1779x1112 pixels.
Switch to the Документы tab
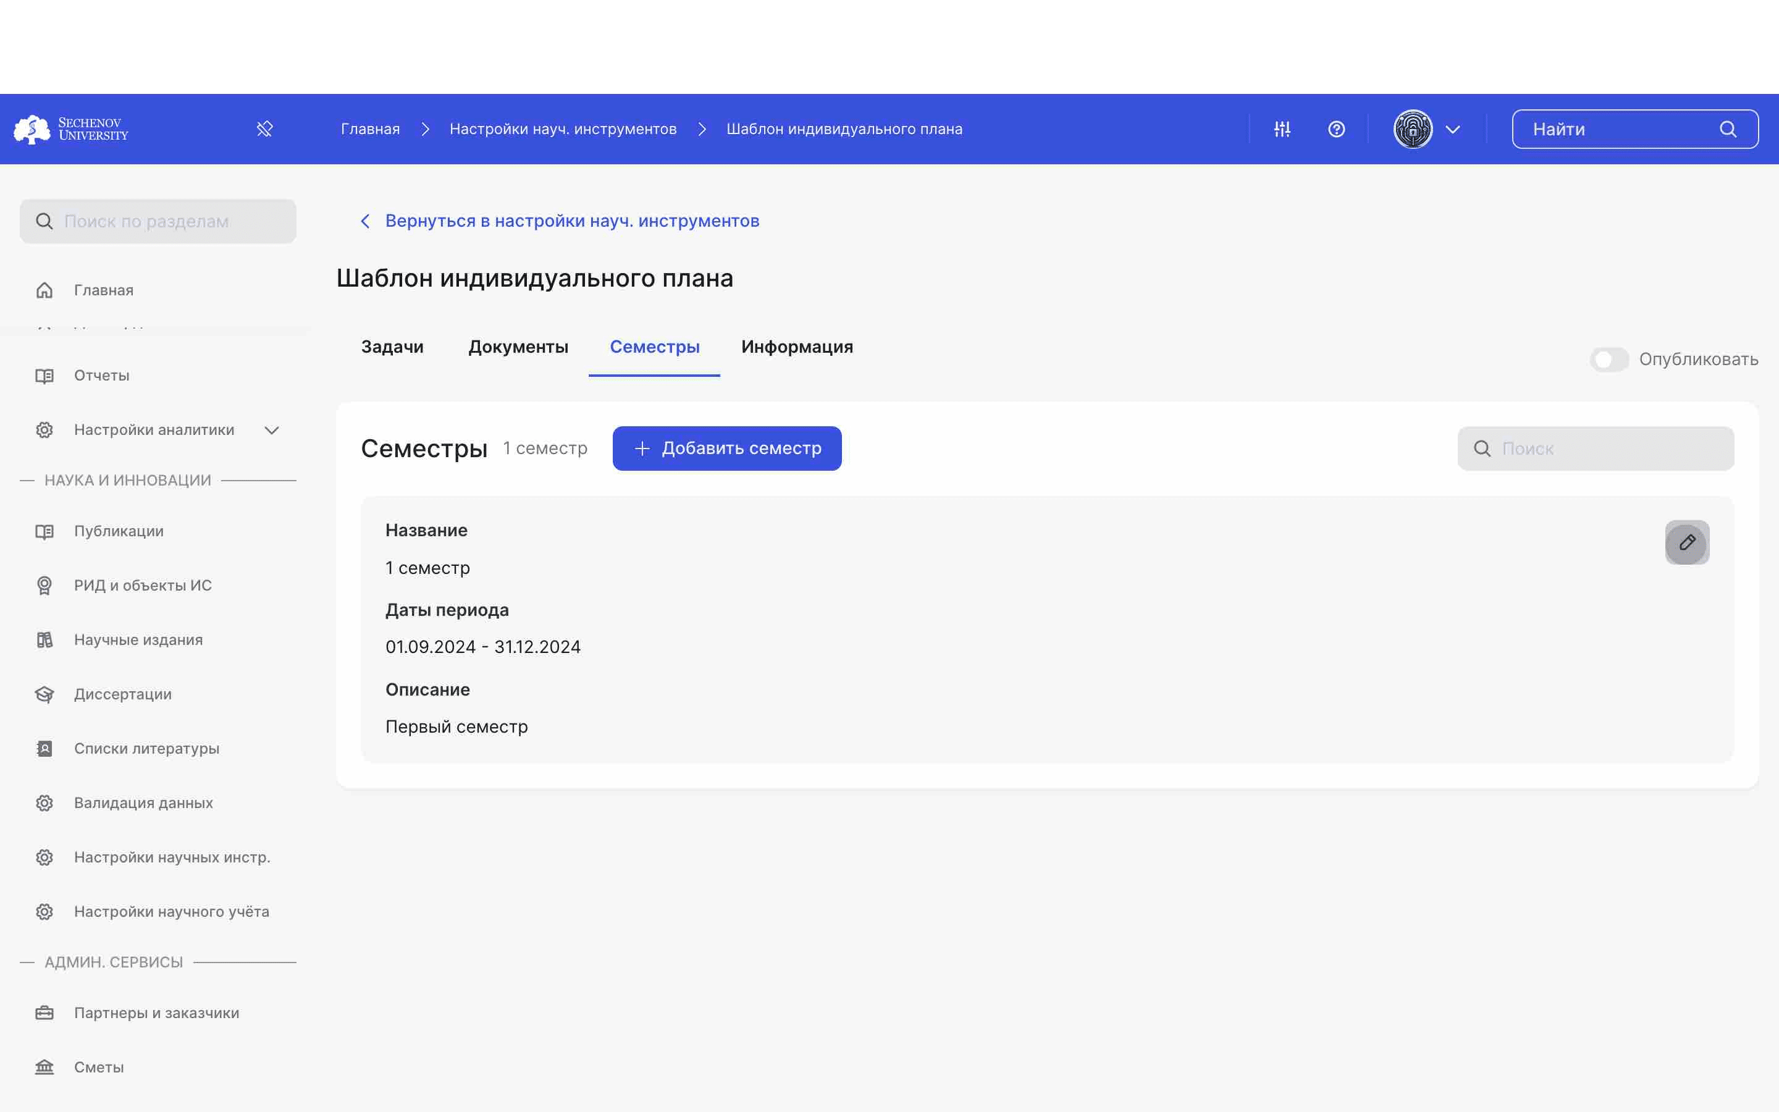click(x=518, y=347)
